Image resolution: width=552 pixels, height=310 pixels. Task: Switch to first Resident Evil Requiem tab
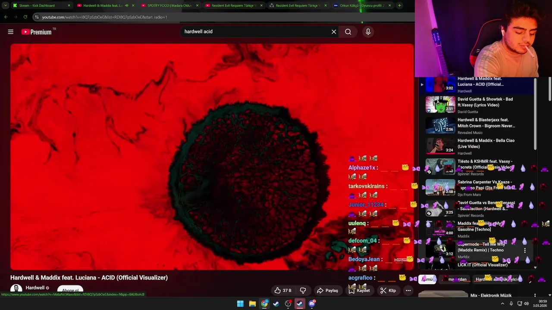click(234, 6)
